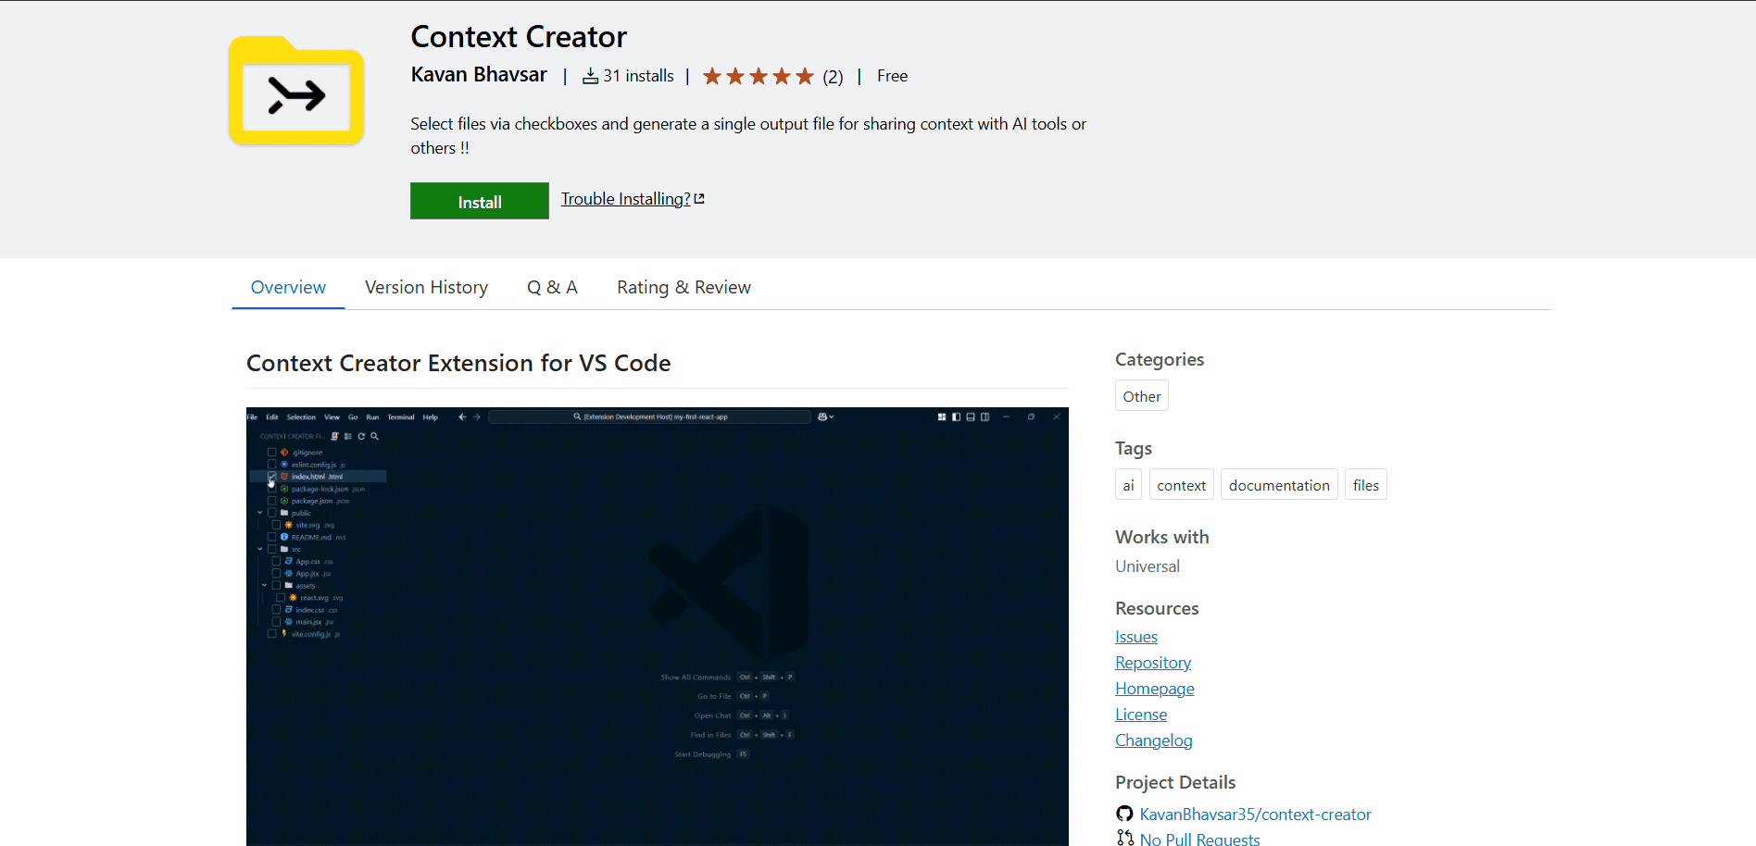Image resolution: width=1756 pixels, height=846 pixels.
Task: Open the Version History tab
Action: point(426,287)
